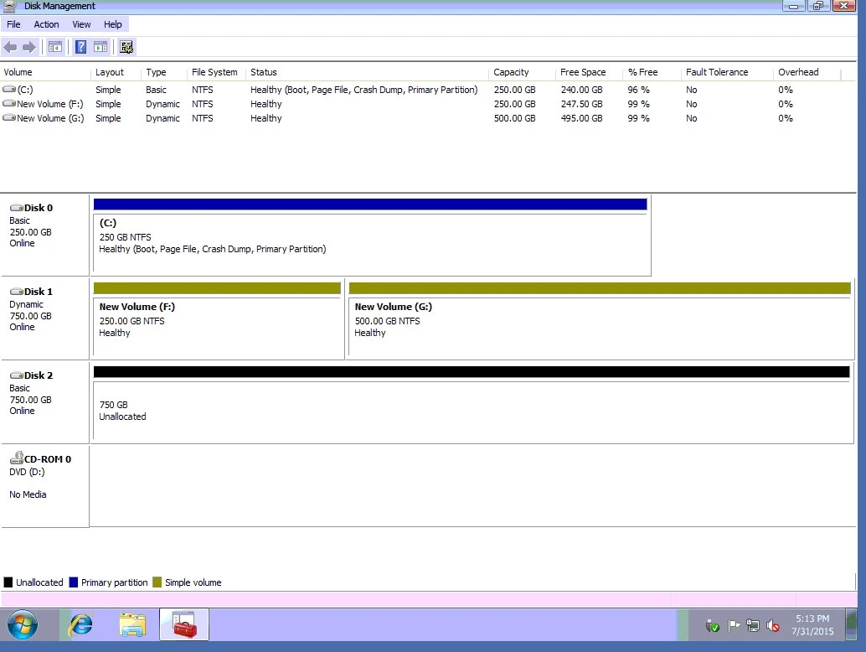Open the View menu
This screenshot has height=652, width=866.
click(x=81, y=24)
